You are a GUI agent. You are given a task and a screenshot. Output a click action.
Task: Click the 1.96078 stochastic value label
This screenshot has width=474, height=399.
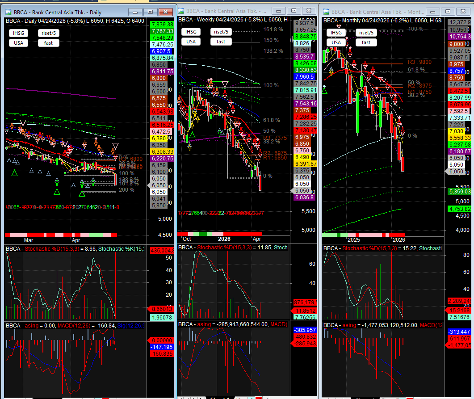tap(162, 317)
